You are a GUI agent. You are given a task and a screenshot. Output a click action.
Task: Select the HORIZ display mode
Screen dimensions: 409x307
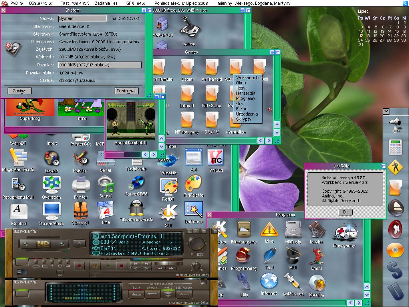pos(168,295)
